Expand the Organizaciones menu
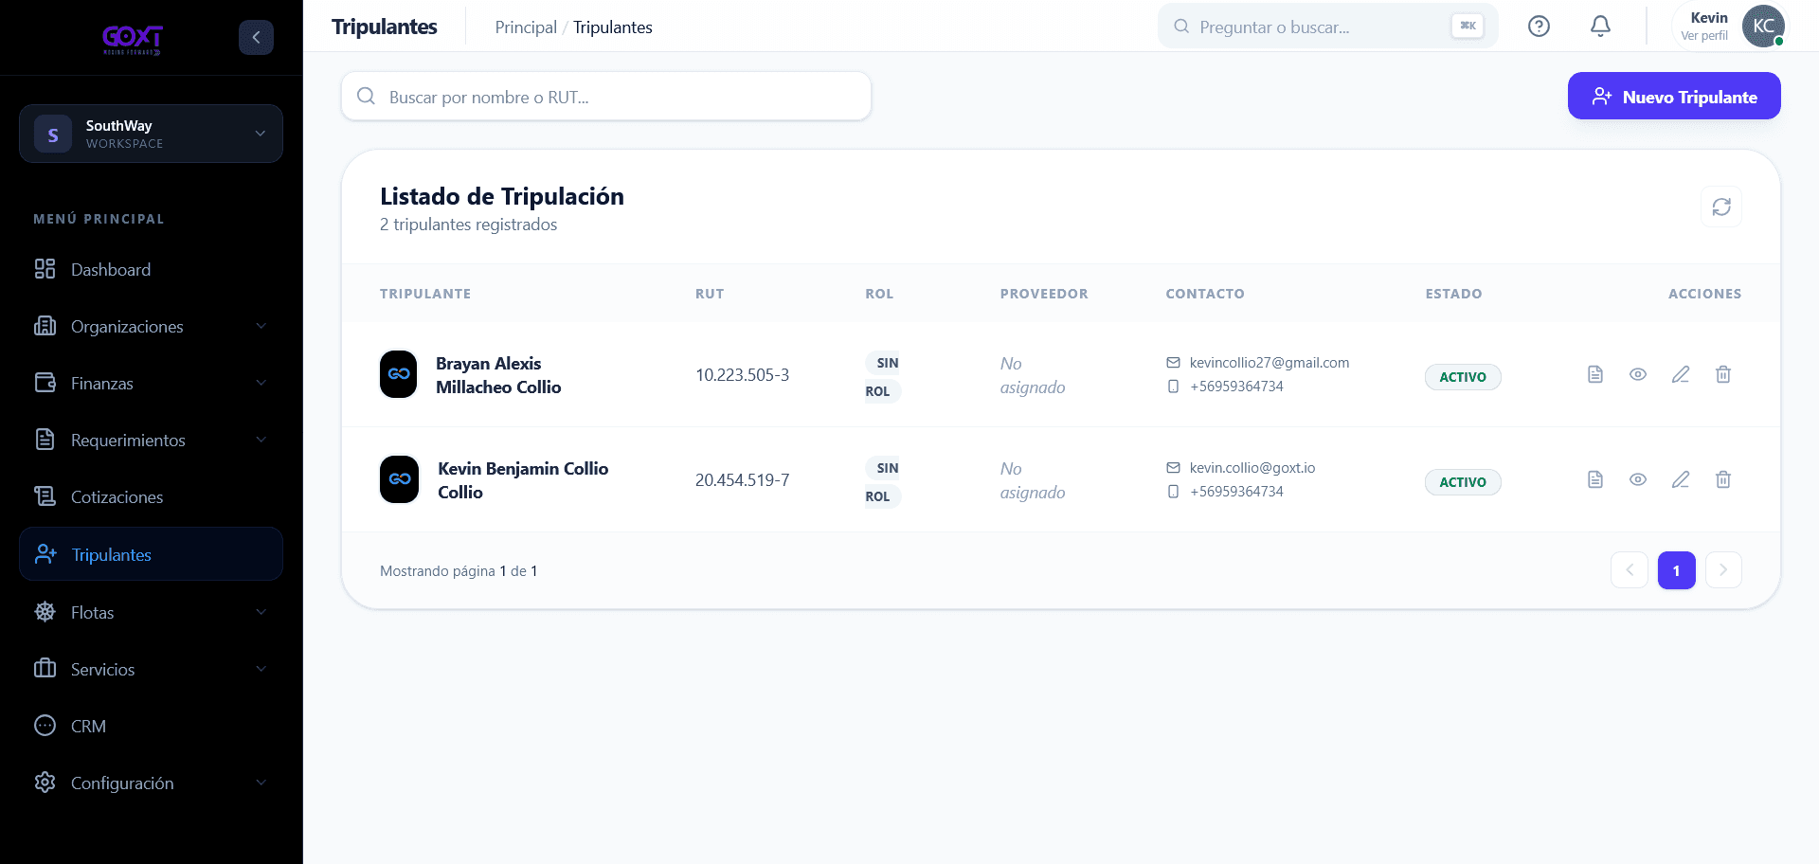 pos(151,326)
